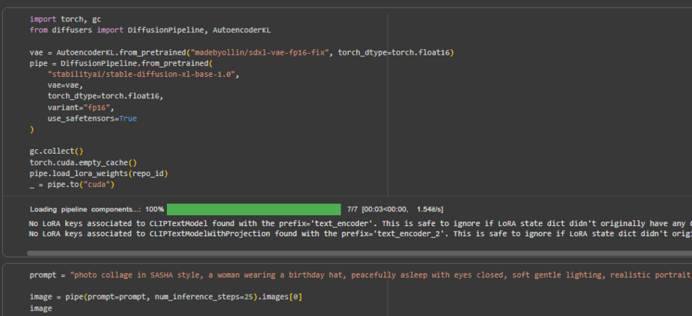Click the "import torch, gc" code line
Image resolution: width=692 pixels, height=316 pixels.
pos(66,18)
